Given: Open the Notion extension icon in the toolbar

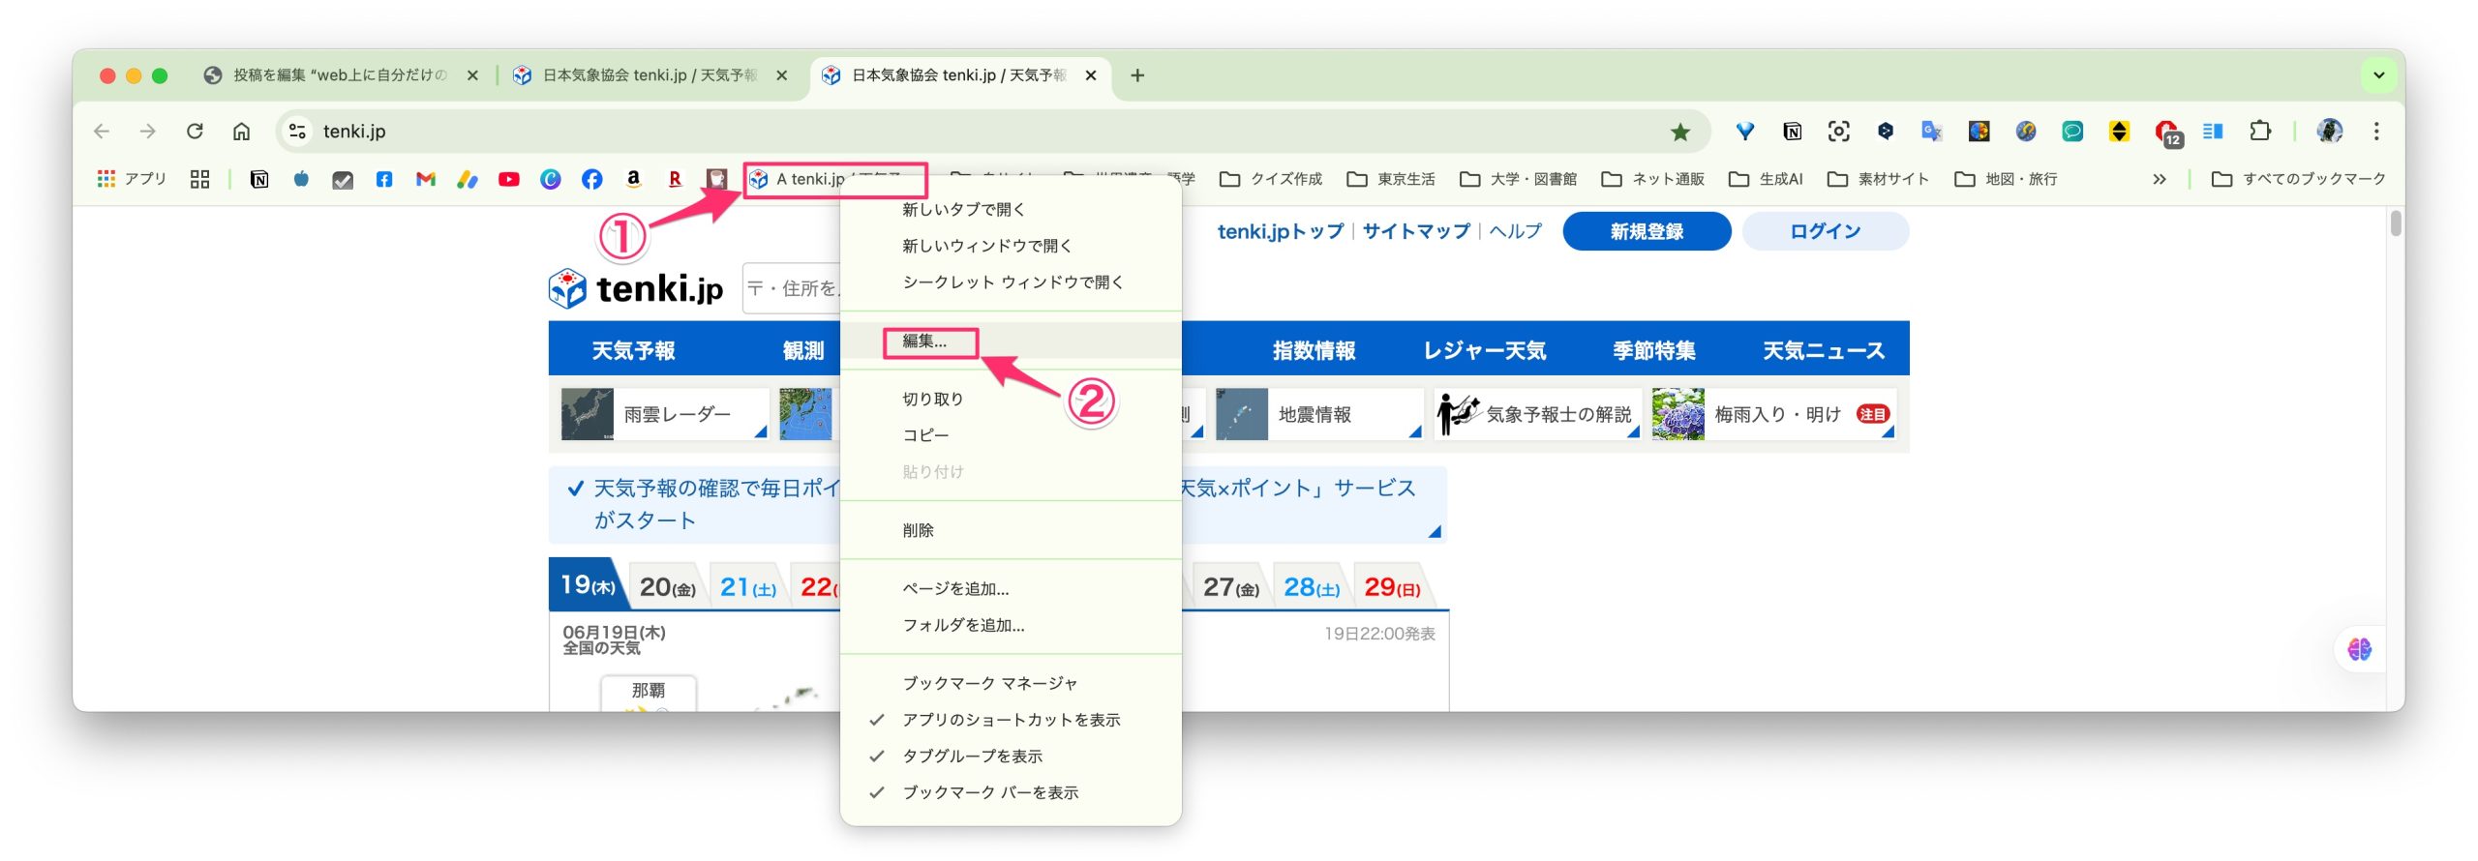Looking at the screenshot, I should (x=1792, y=131).
